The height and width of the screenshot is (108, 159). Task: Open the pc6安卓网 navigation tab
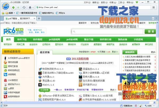pyautogui.click(x=72, y=39)
